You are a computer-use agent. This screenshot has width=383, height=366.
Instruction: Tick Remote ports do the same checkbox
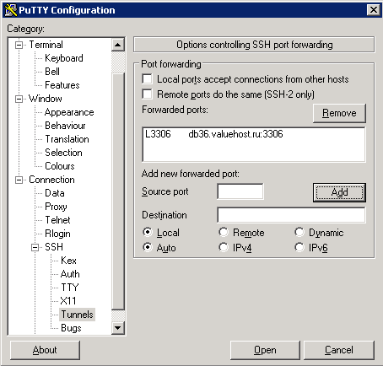coord(147,94)
